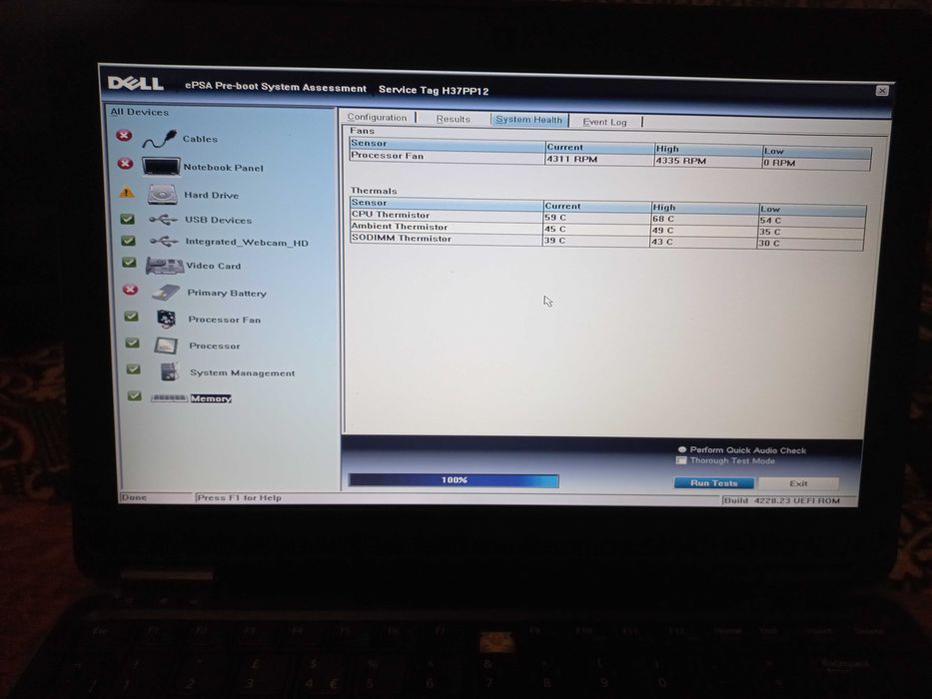Switch to the Results tab
The image size is (932, 699).
[x=453, y=119]
